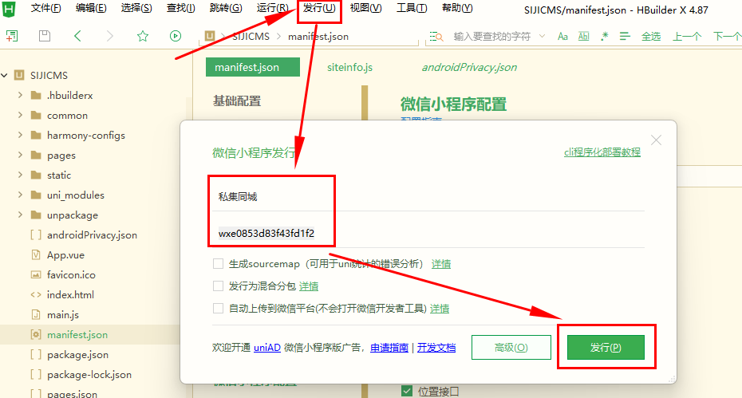Toggle regex search option icon
This screenshot has width=742, height=398.
(x=604, y=37)
